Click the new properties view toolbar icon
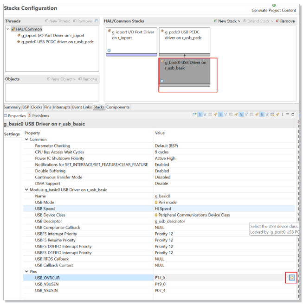Screen dimensions: 303x305 coord(194,114)
